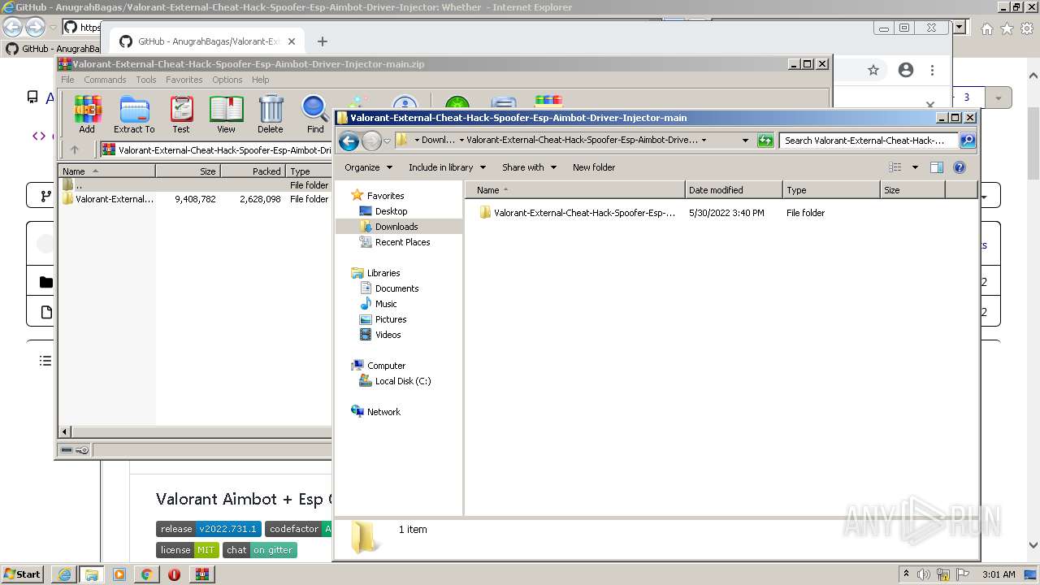Screen dimensions: 1040x585
Task: Click the Explorer search input field
Action: [x=869, y=141]
